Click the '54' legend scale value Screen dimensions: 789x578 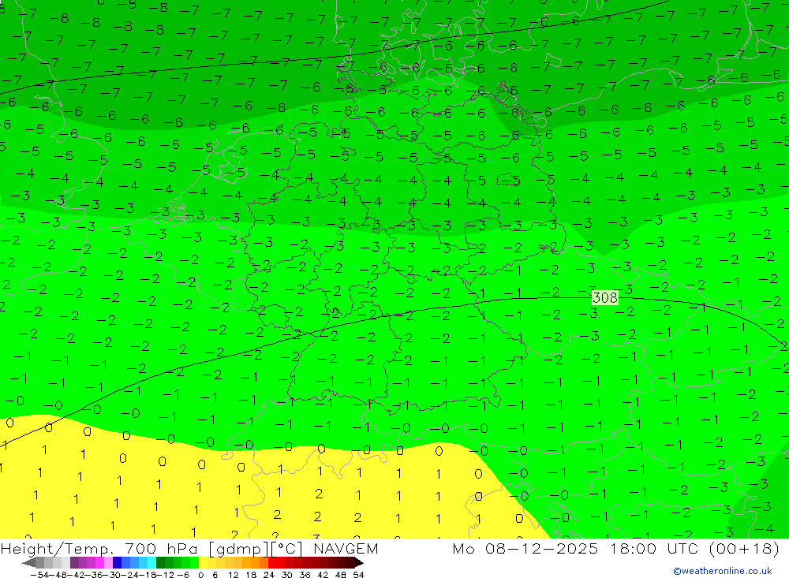358,575
